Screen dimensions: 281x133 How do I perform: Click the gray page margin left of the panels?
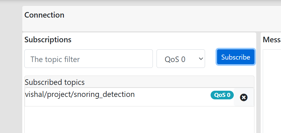pyautogui.click(x=11, y=77)
